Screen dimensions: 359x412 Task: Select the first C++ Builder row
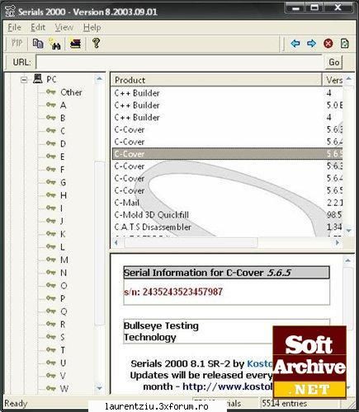pyautogui.click(x=227, y=93)
